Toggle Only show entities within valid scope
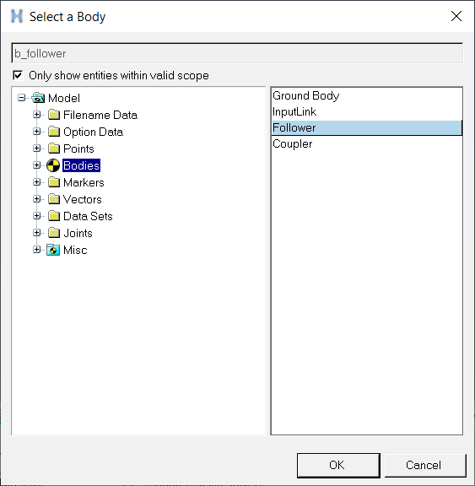Image resolution: width=475 pixels, height=486 pixels. tap(18, 75)
